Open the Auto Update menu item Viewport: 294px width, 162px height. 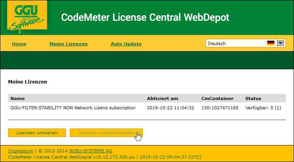tap(126, 44)
